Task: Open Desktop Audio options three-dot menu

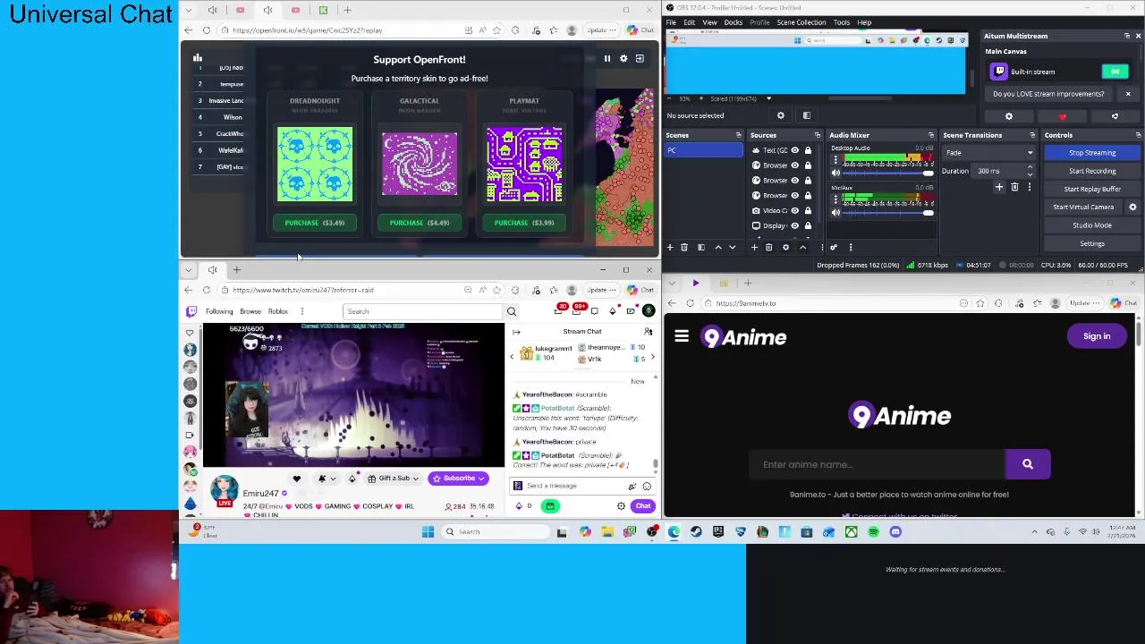Action: click(835, 159)
